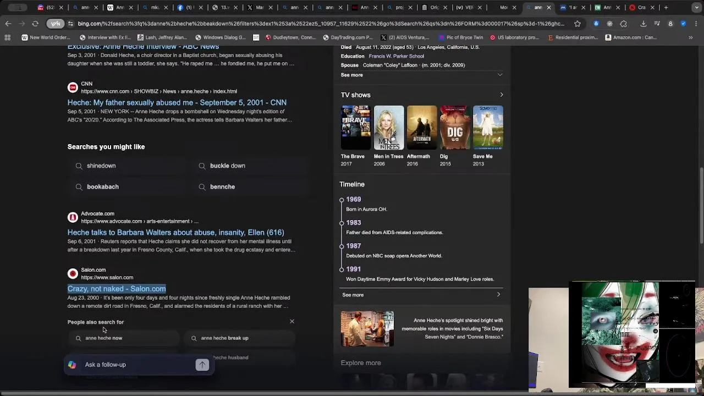
Task: Open the media control playlist icon
Action: tap(657, 24)
